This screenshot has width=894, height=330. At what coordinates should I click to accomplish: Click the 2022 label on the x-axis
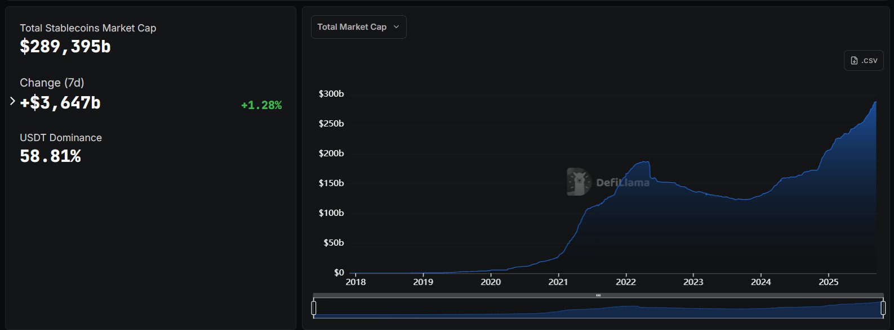626,282
